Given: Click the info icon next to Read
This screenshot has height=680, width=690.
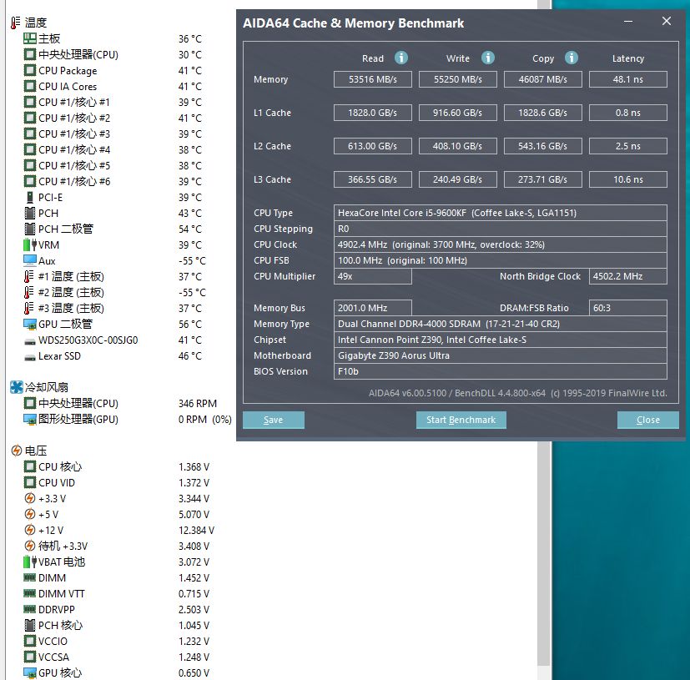Looking at the screenshot, I should click(x=401, y=58).
